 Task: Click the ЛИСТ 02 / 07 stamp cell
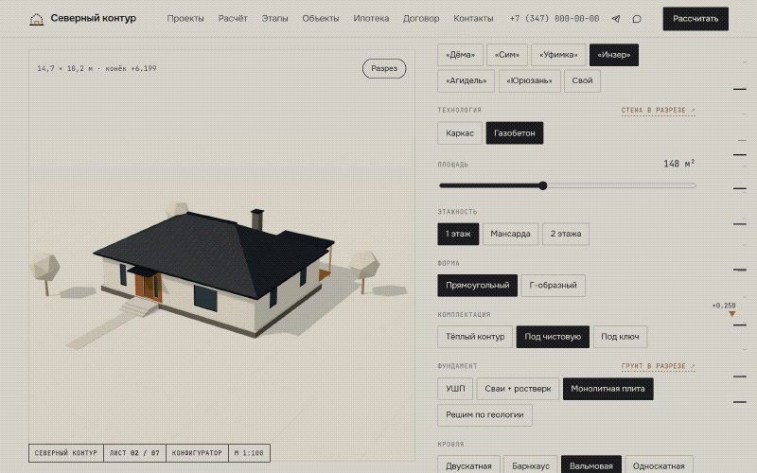coord(134,453)
